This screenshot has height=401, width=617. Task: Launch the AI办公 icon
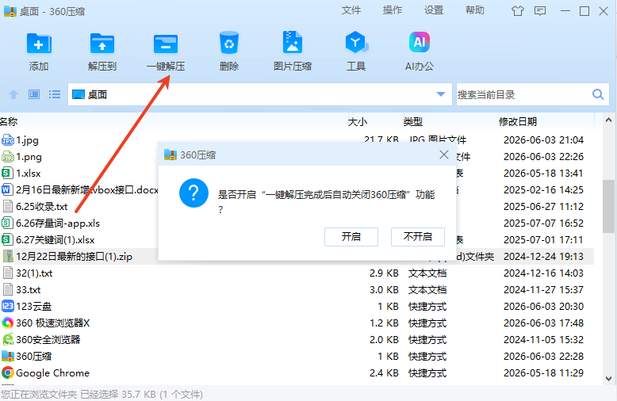[420, 42]
